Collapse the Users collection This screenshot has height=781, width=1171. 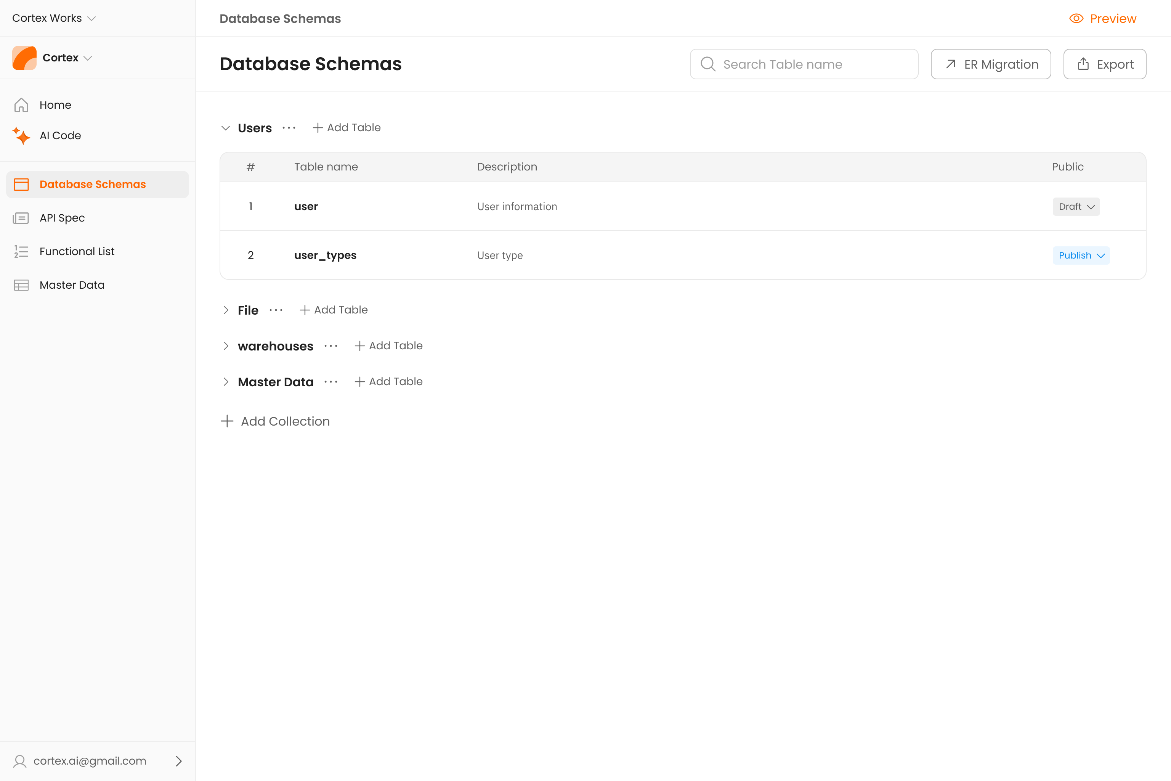tap(226, 128)
